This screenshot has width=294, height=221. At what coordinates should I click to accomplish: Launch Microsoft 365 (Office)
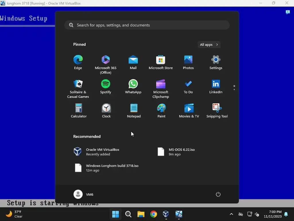[x=106, y=64]
